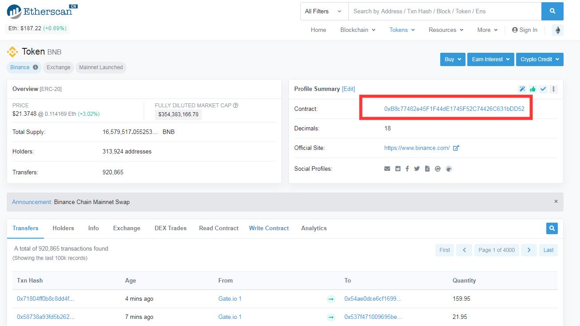Click the green arrow in the 21.95 row

tap(331, 317)
